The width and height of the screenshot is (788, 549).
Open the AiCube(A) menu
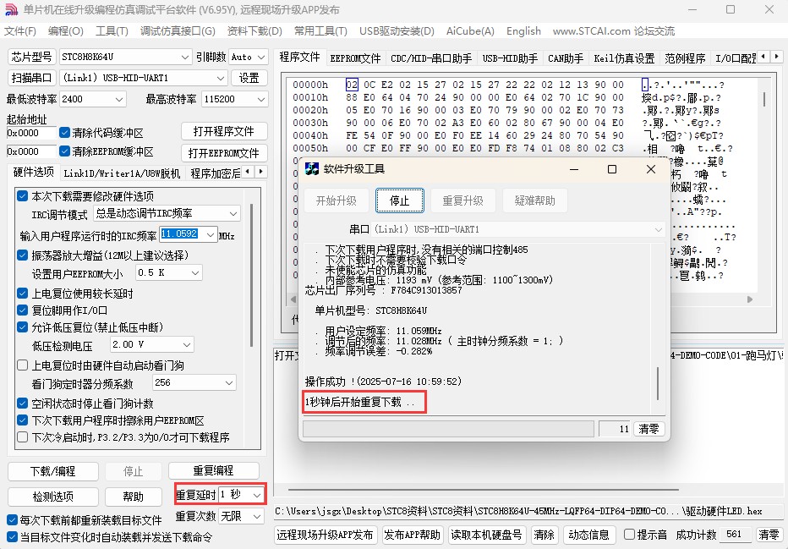pyautogui.click(x=470, y=31)
